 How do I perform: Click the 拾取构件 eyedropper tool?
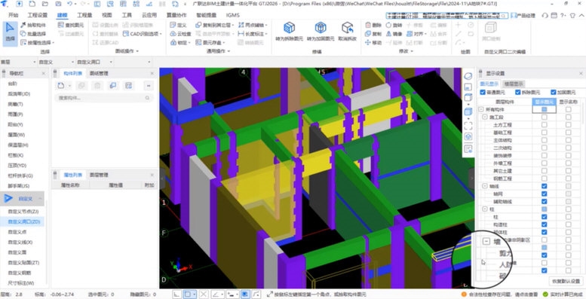coord(33,25)
